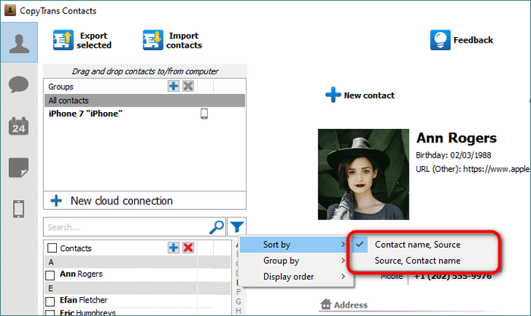
Task: Select Efan Fletcher in contacts list
Action: [83, 300]
